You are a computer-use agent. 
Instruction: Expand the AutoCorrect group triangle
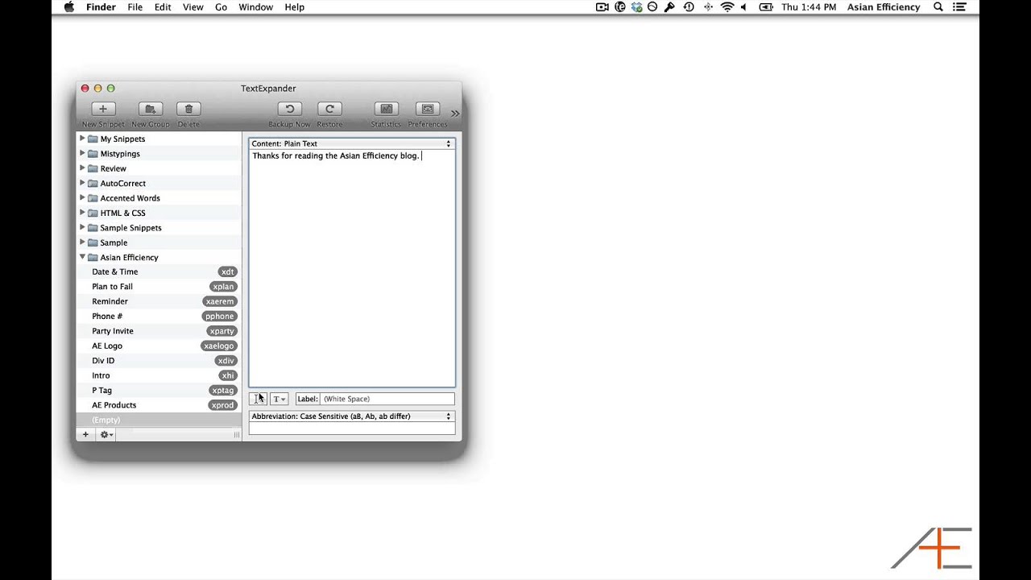point(82,183)
